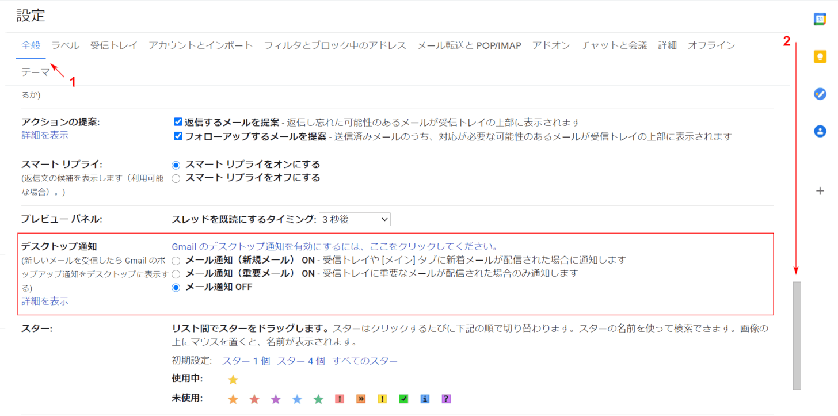Viewport: 838px width, 416px height.
Task: Toggle the 返信するメールを提案 checkbox
Action: pos(178,122)
